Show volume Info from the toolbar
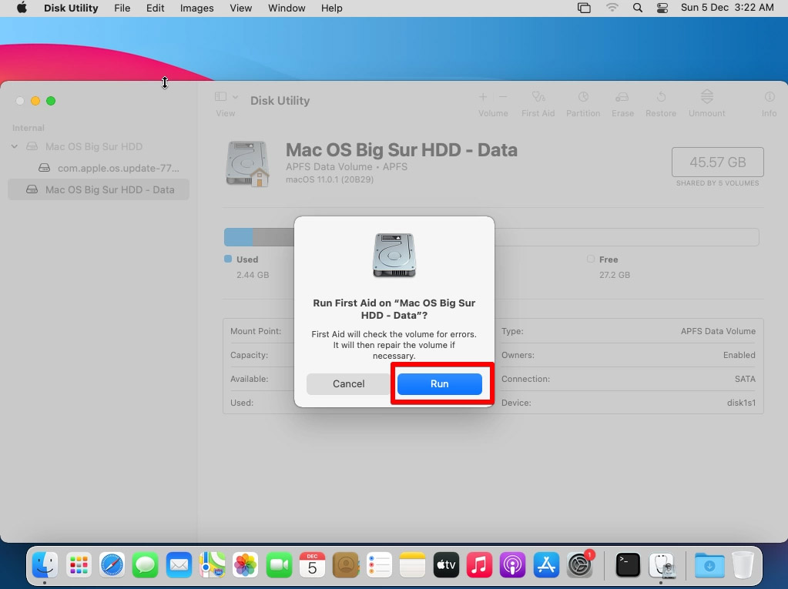Viewport: 788px width, 589px height. click(x=769, y=103)
